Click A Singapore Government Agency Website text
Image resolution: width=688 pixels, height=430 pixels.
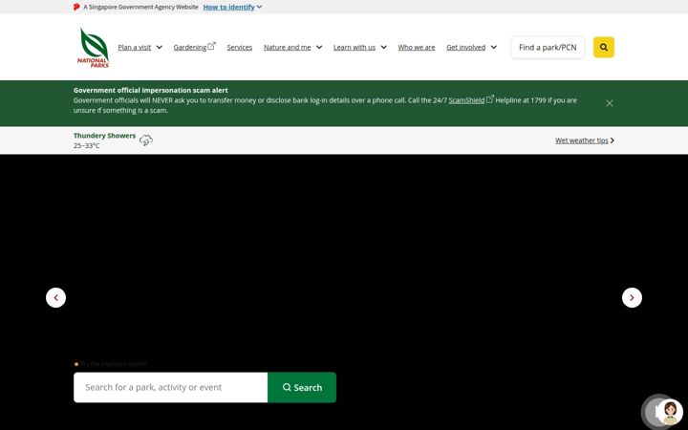(x=140, y=7)
